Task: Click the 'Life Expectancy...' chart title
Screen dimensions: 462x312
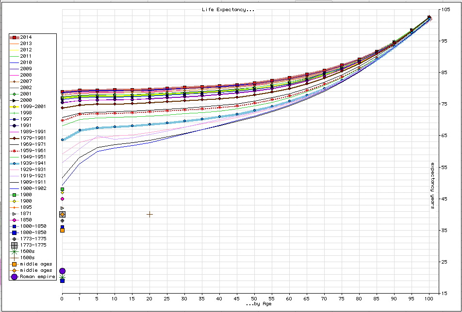Action: (228, 10)
